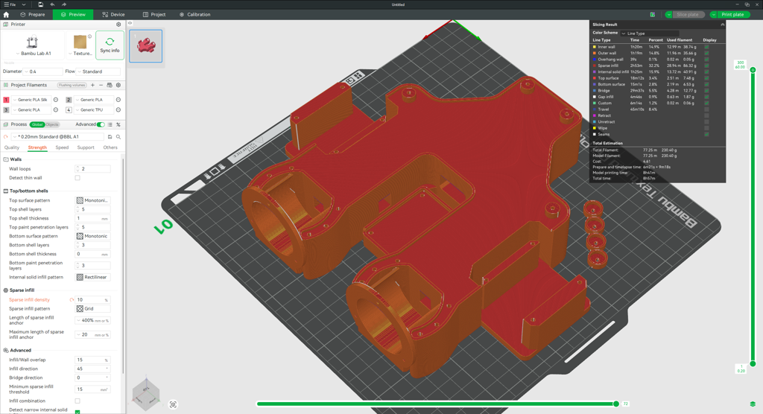Open Flushing volumes settings
This screenshot has width=763, height=414.
click(72, 85)
